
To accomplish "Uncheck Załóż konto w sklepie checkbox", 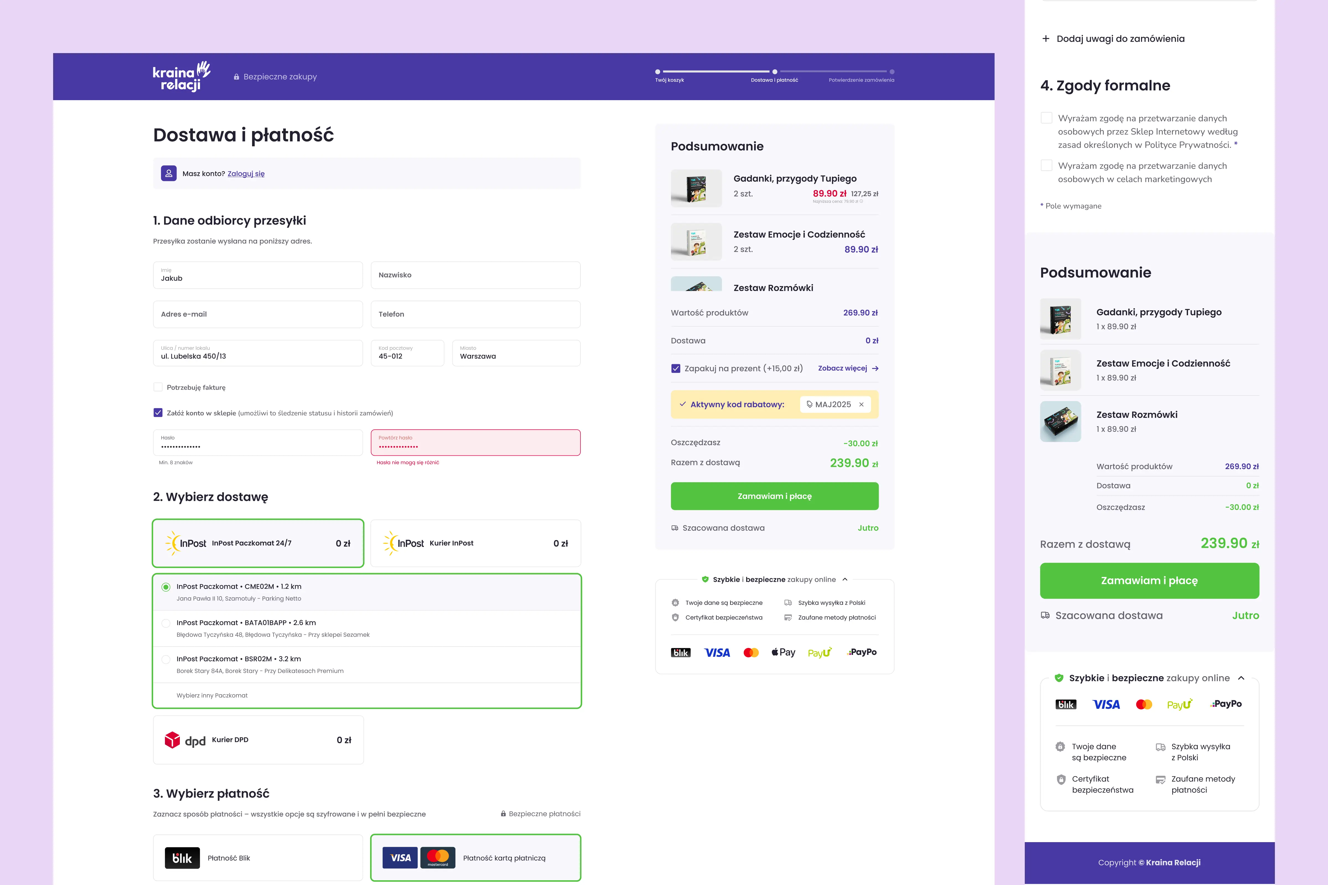I will click(158, 413).
